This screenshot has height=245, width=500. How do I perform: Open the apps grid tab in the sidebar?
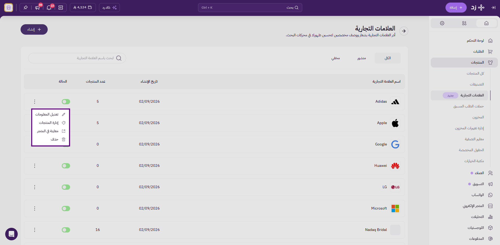[464, 23]
